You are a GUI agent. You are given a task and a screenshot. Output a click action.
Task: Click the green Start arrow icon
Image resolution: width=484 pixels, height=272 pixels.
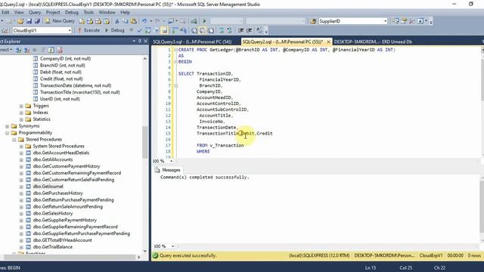pos(204,21)
